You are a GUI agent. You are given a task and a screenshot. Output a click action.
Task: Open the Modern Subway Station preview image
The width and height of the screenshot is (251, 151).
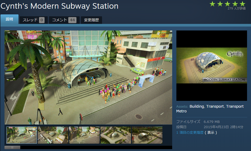click(x=212, y=66)
